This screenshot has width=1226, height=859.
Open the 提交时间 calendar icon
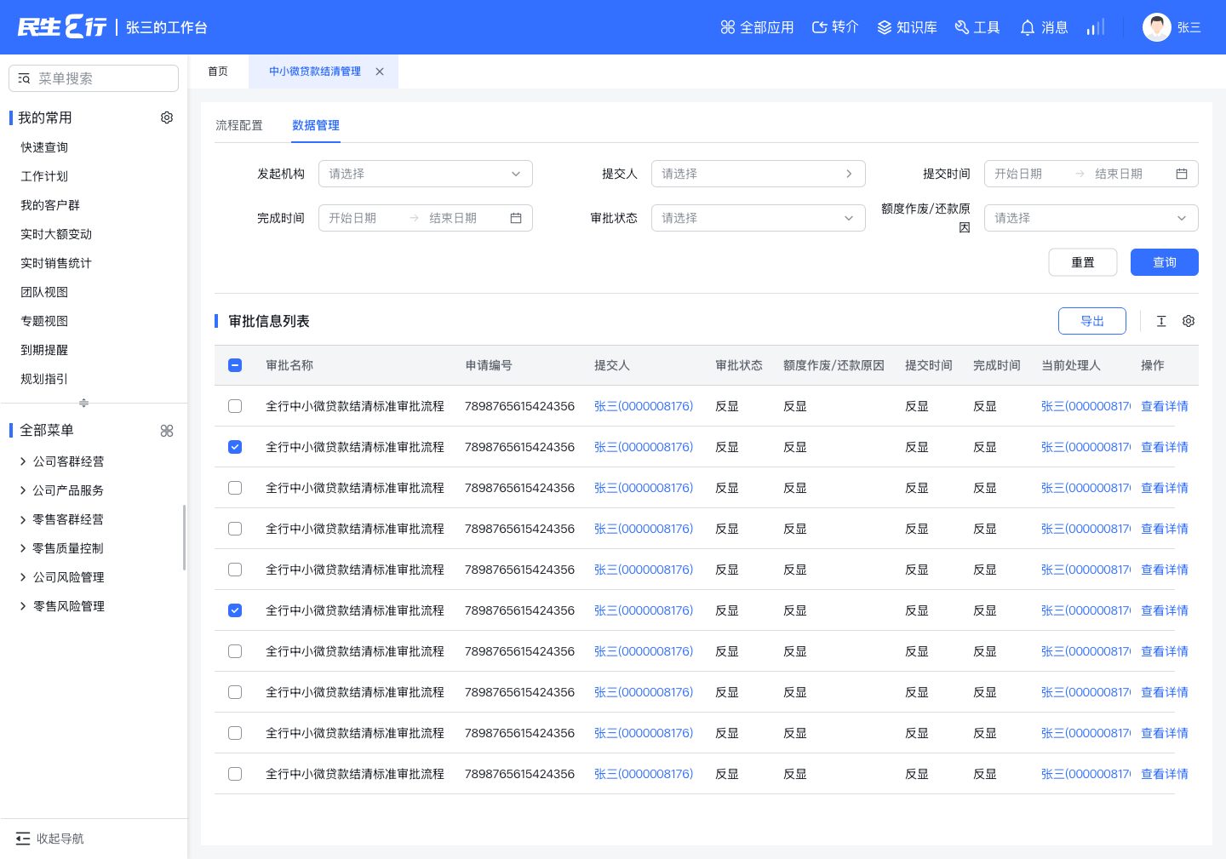(1182, 174)
